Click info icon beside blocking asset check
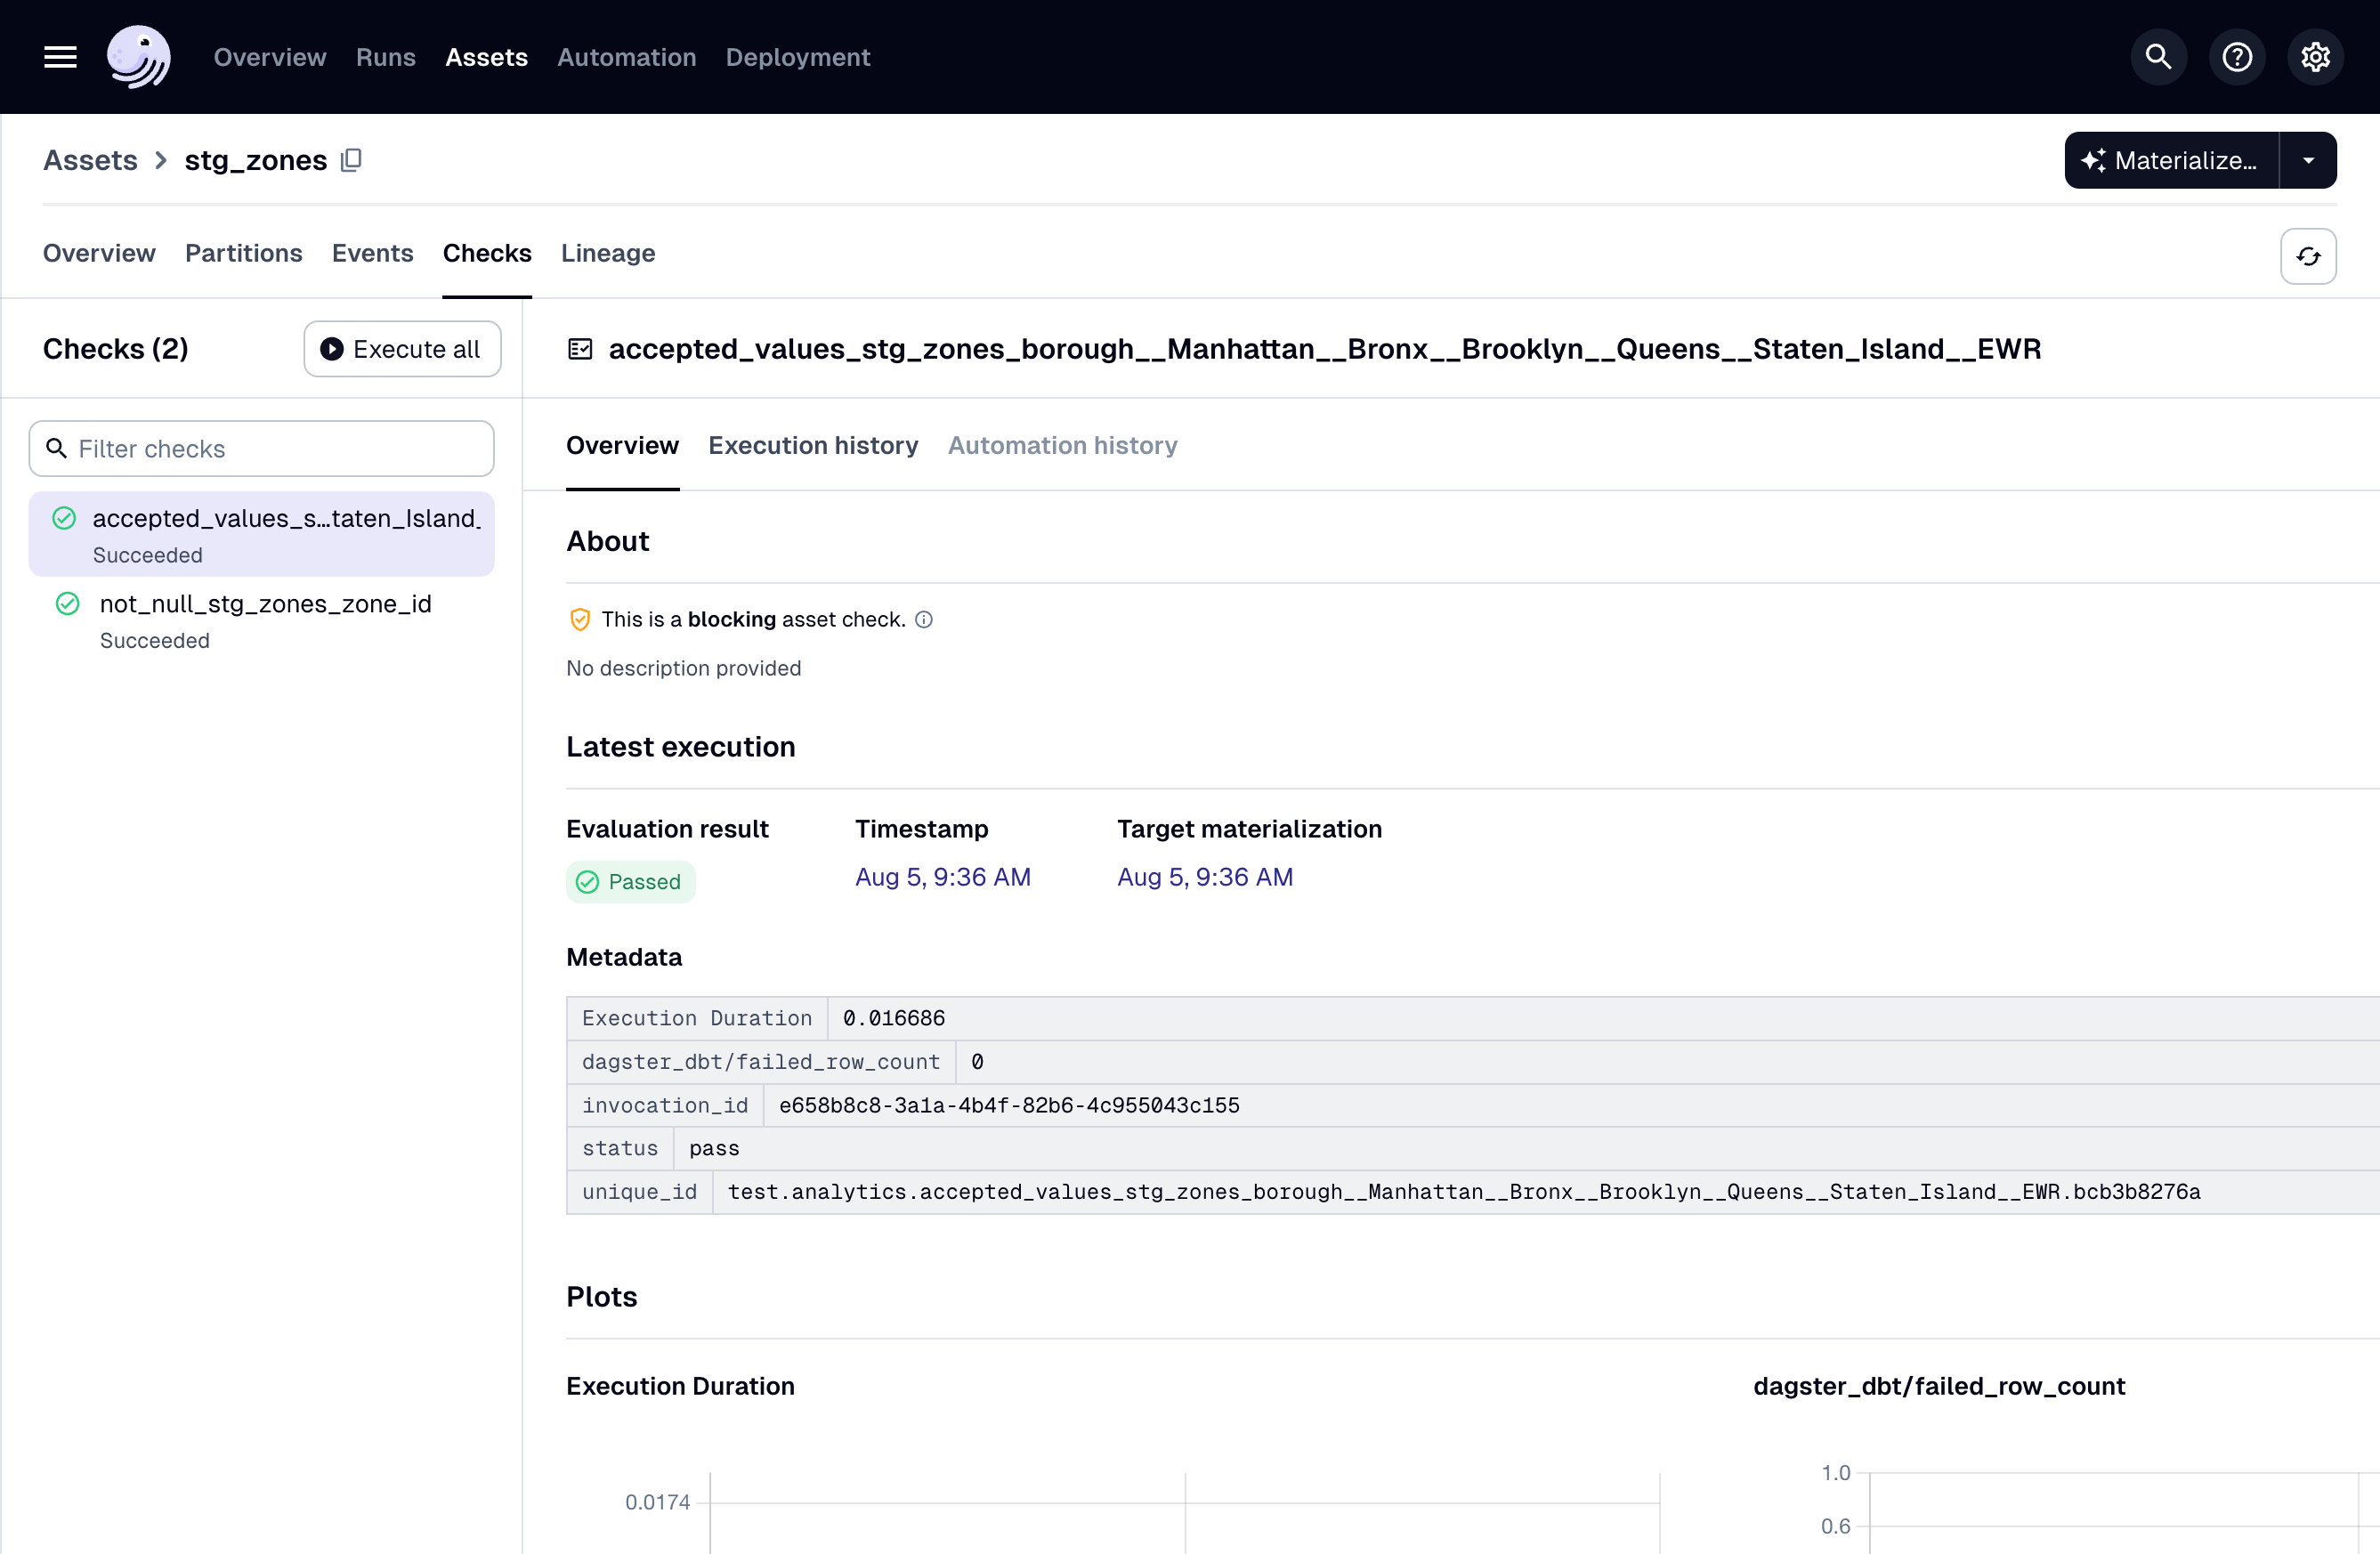This screenshot has height=1554, width=2380. [x=924, y=619]
